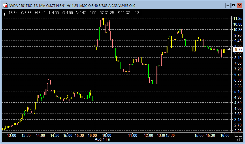Click the H:5.40 high value
245x144 pixels.
click(40, 13)
